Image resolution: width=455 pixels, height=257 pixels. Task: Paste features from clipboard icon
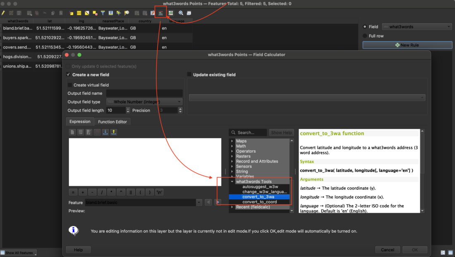(61, 13)
